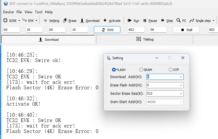The height and width of the screenshot is (139, 218).
Task: Click the SWS button
Action: click(107, 30)
